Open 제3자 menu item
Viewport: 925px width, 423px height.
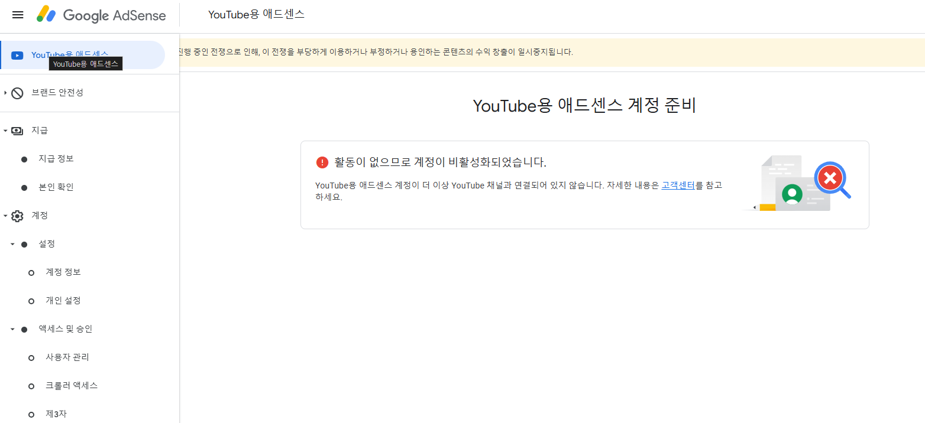click(x=56, y=414)
